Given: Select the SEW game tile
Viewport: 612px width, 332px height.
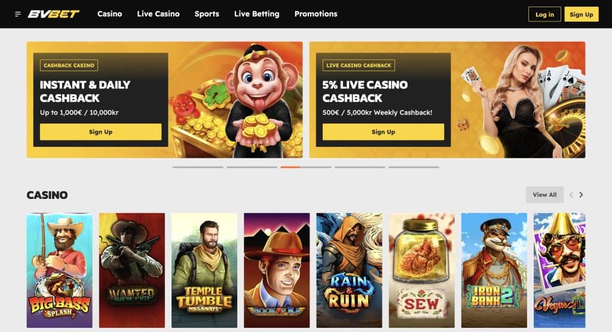Looking at the screenshot, I should pos(421,270).
